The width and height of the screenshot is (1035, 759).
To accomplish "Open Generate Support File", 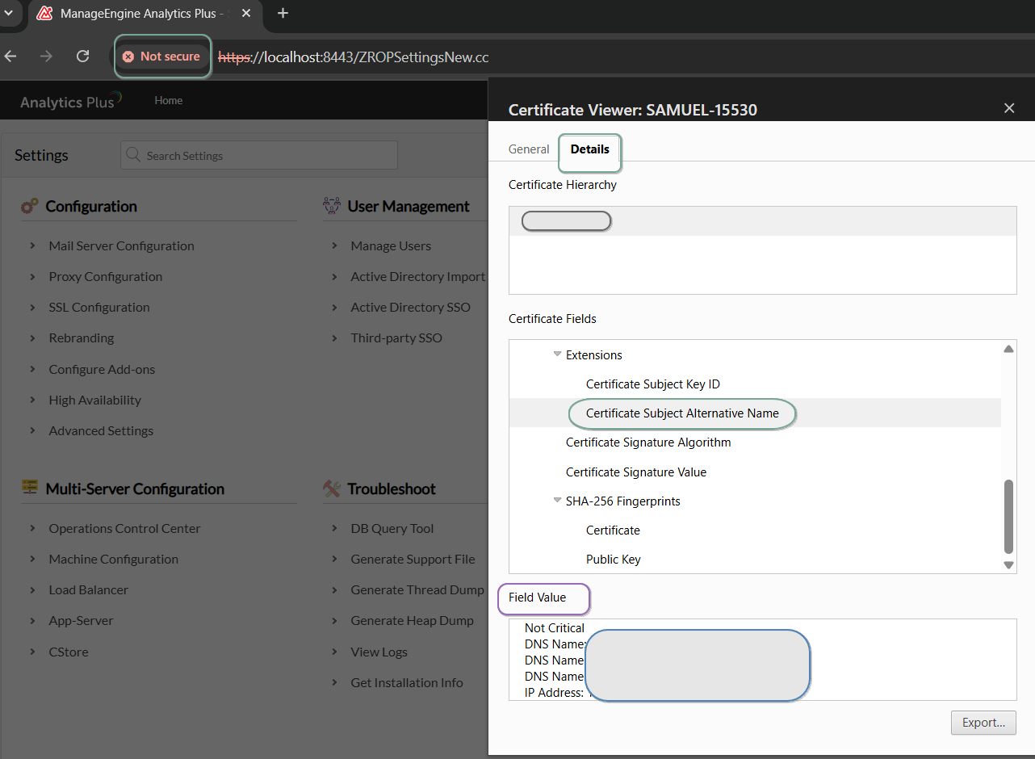I will coord(413,560).
